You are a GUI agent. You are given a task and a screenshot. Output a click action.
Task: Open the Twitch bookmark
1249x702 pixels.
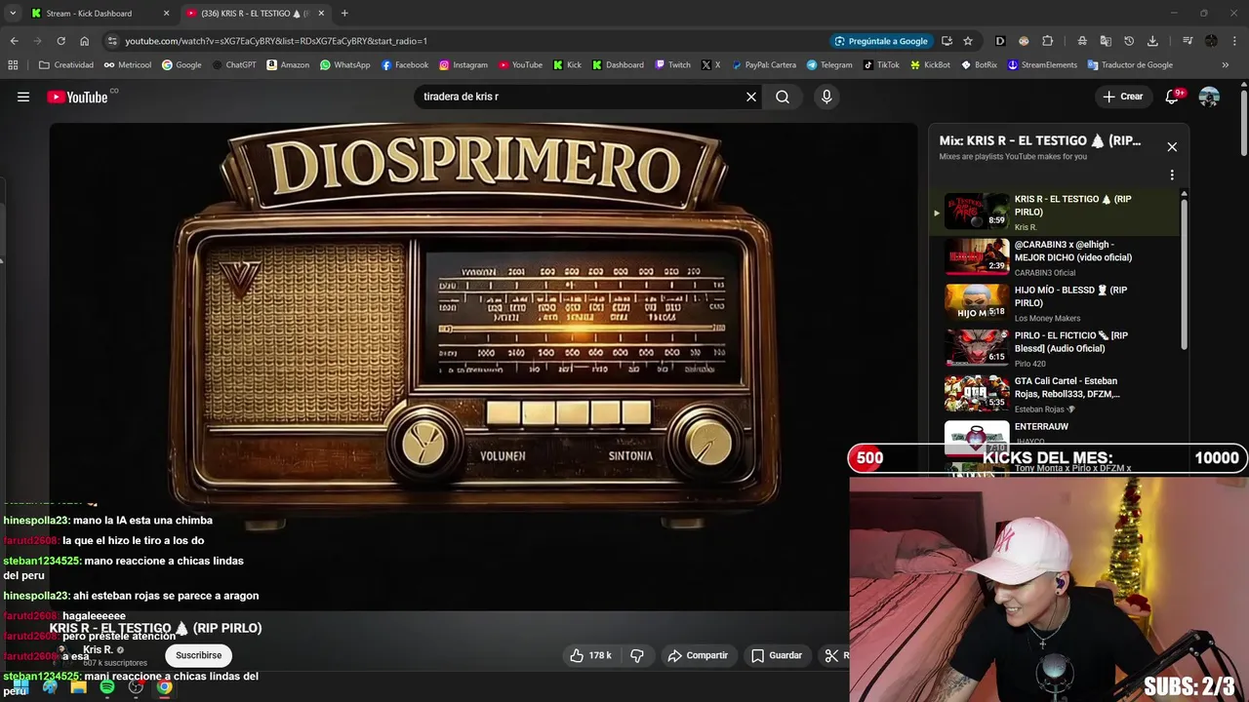click(672, 65)
